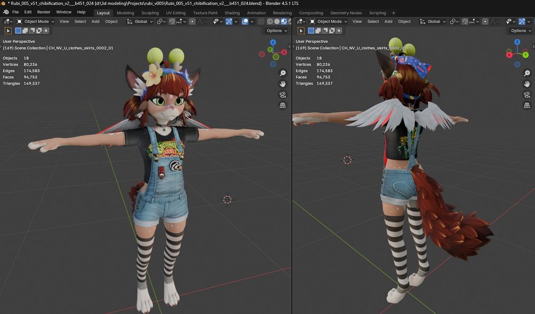Toggle snapping magnet in left viewport
Screen dimensions: 535x314
click(172, 21)
